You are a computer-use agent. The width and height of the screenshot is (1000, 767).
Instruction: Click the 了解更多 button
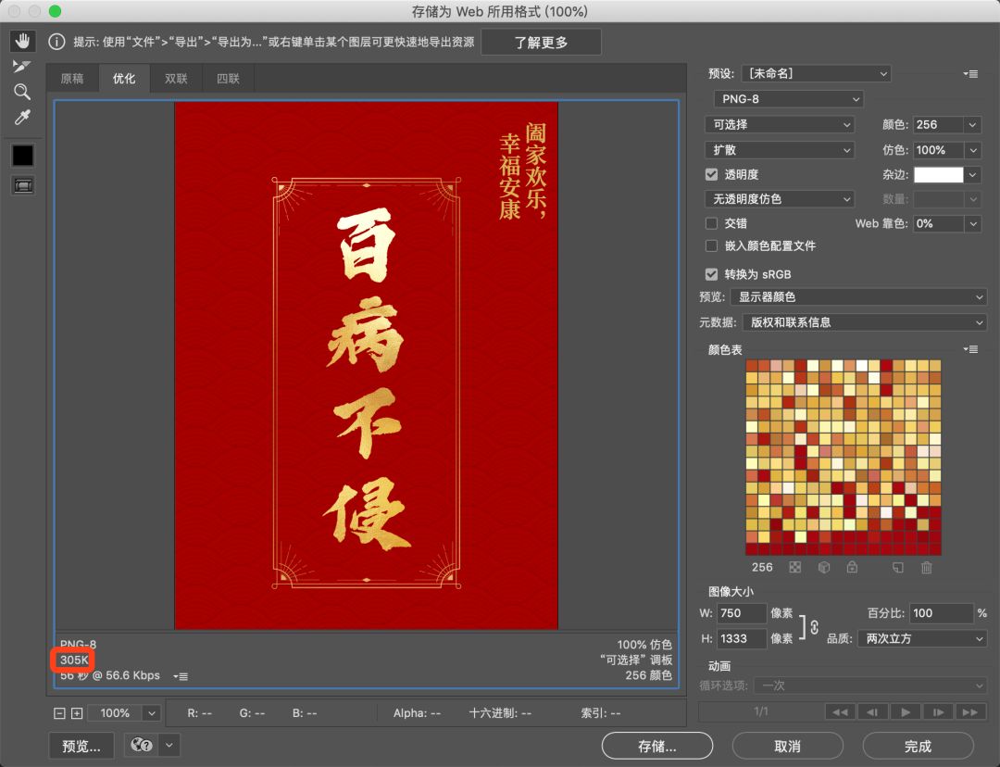(x=541, y=41)
